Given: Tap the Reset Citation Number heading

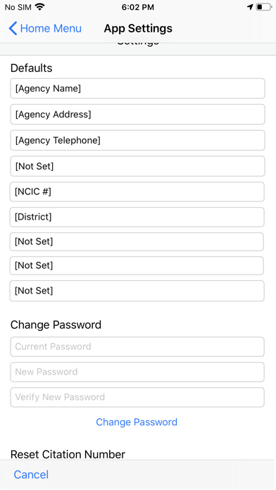Looking at the screenshot, I should tap(68, 454).
